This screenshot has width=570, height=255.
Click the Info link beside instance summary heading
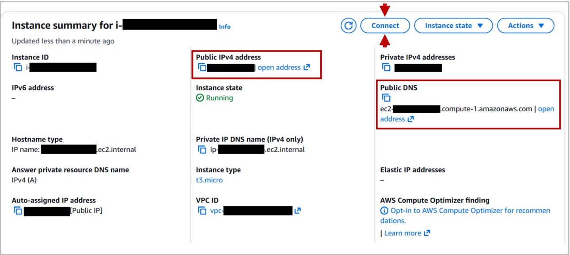(x=224, y=27)
